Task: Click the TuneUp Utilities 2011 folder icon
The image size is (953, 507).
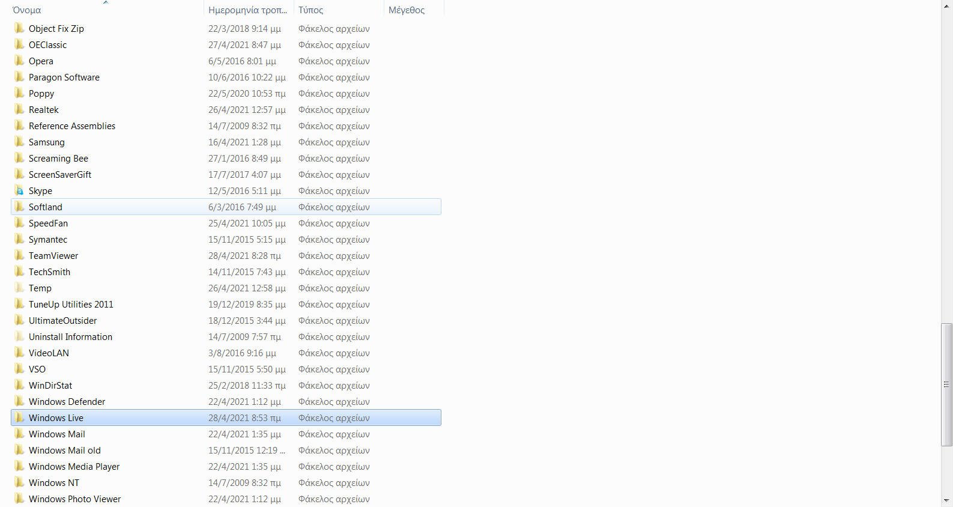Action: 20,304
